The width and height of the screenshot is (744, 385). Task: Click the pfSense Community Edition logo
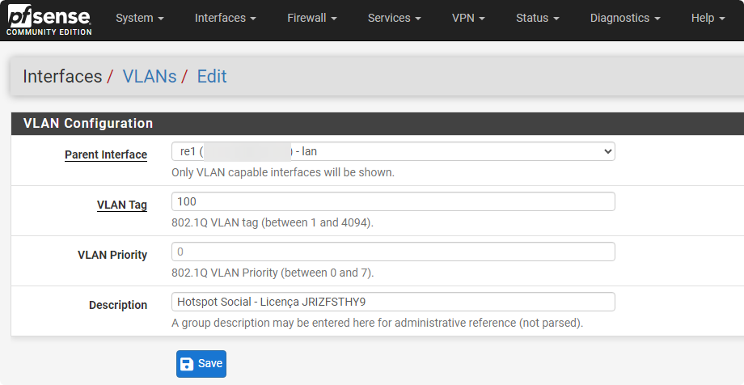[x=49, y=21]
